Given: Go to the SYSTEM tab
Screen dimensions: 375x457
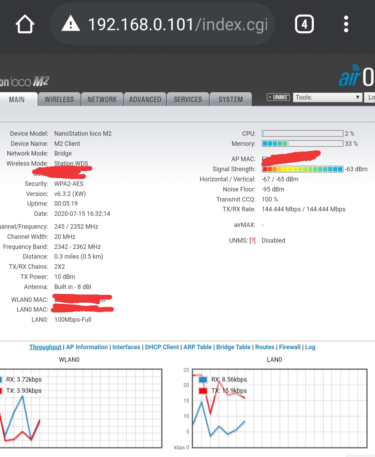Looking at the screenshot, I should point(231,100).
